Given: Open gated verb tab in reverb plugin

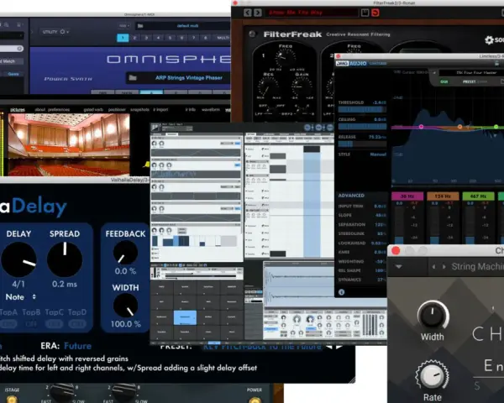Looking at the screenshot, I should click(93, 110).
